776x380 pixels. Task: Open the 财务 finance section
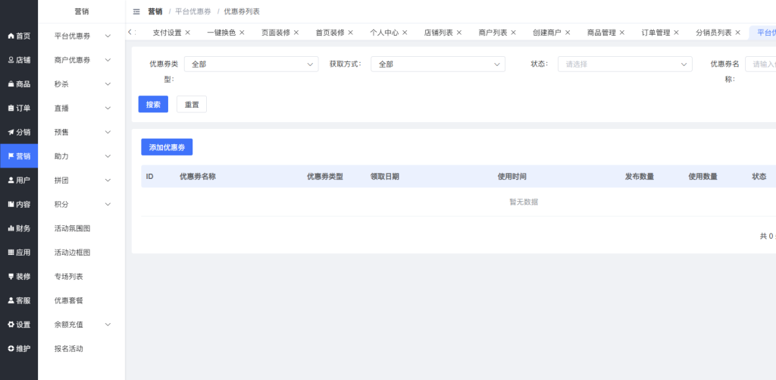[x=19, y=228]
